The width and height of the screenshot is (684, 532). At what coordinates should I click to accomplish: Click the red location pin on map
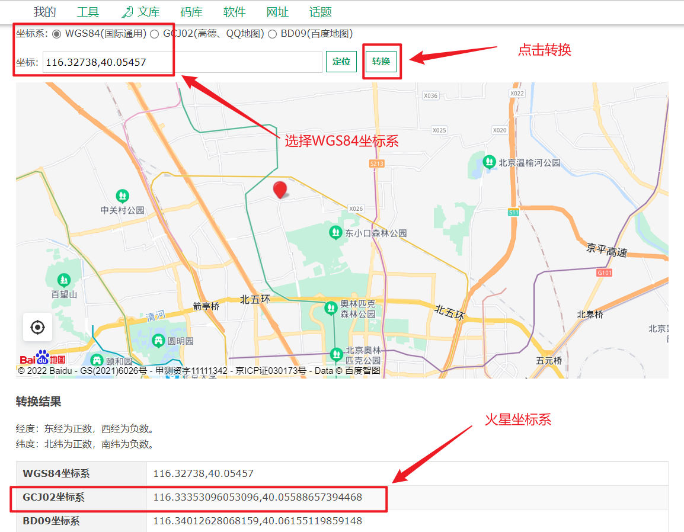coord(280,190)
